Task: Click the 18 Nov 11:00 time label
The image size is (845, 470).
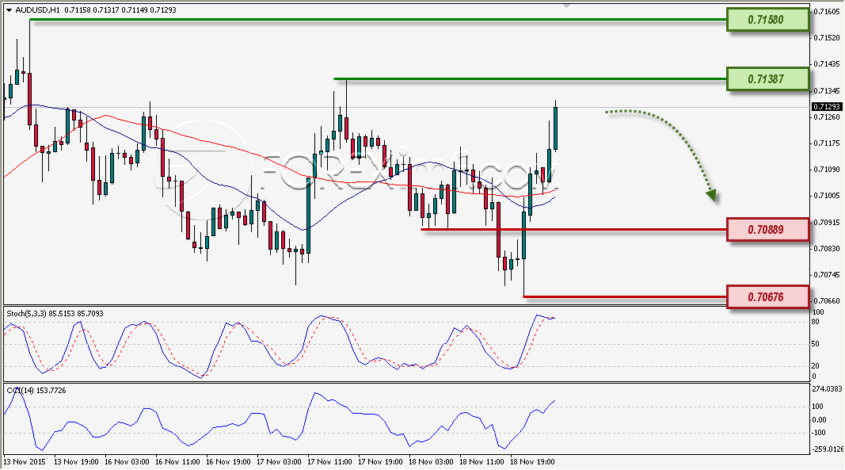Action: 481,462
